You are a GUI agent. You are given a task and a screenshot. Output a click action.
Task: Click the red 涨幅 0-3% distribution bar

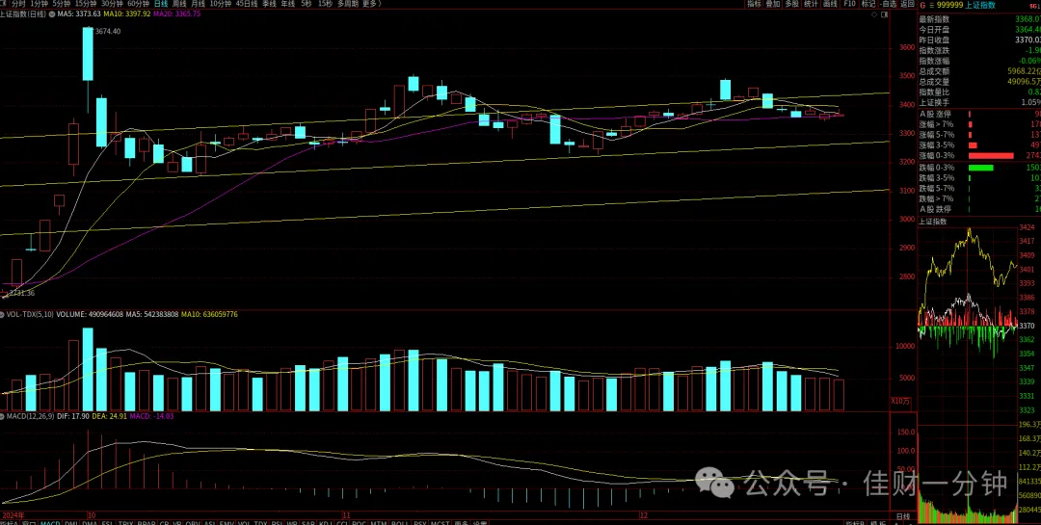click(991, 155)
